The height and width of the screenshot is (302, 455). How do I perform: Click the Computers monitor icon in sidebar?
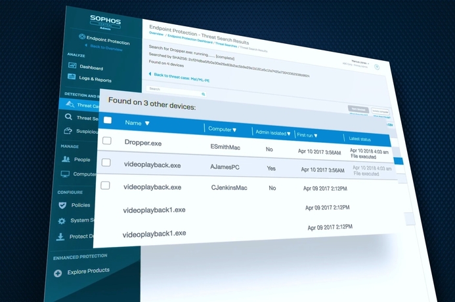65,174
